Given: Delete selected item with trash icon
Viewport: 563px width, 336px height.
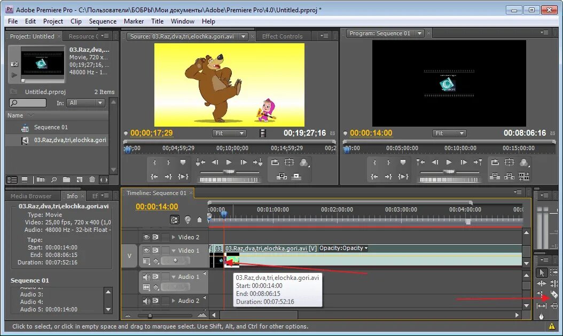Looking at the screenshot, I should tap(92, 179).
